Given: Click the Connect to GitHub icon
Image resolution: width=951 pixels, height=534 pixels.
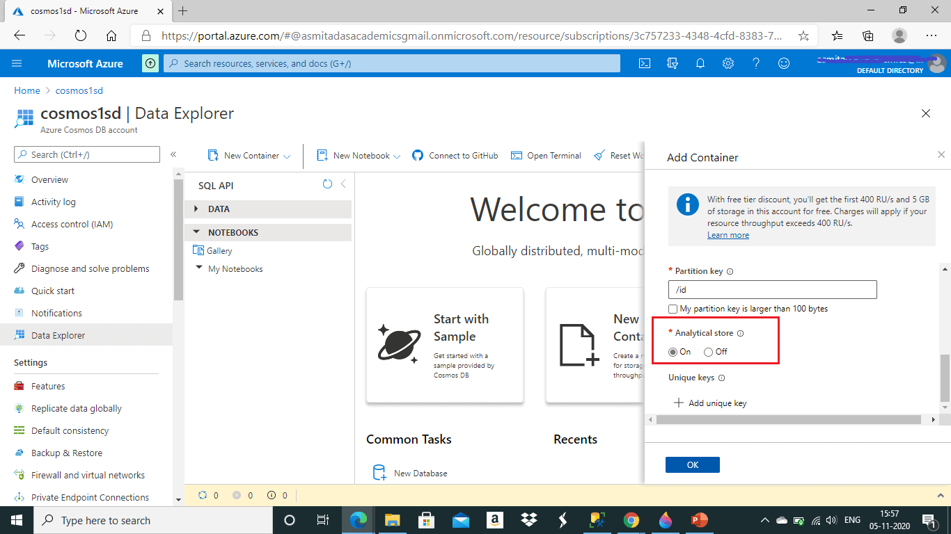Looking at the screenshot, I should click(418, 156).
